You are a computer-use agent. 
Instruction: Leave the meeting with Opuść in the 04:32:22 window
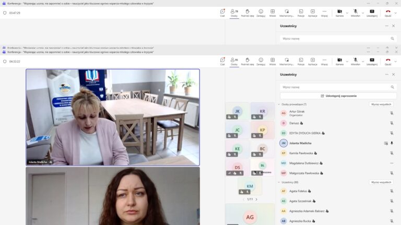tap(388, 61)
